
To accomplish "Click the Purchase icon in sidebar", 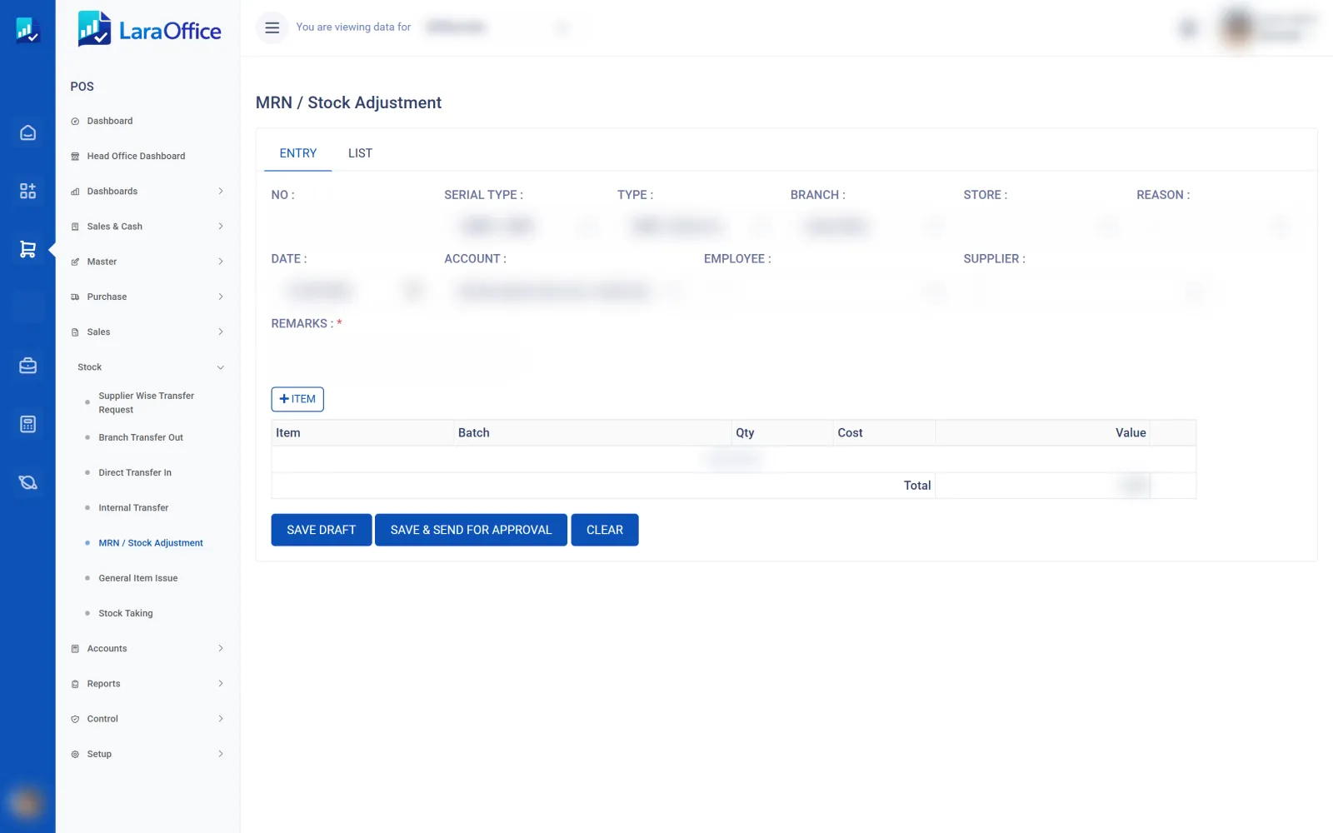I will pos(75,297).
